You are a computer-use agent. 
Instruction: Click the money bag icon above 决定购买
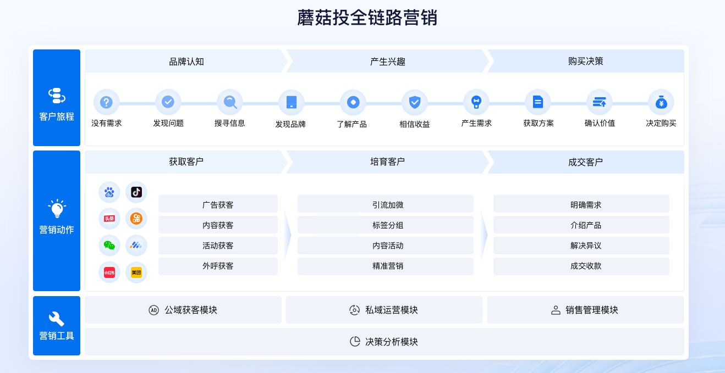point(661,102)
